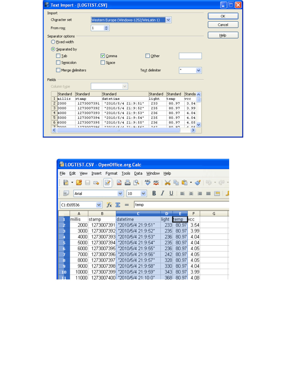
Task: Check the Tab separator checkbox
Action: click(58, 56)
